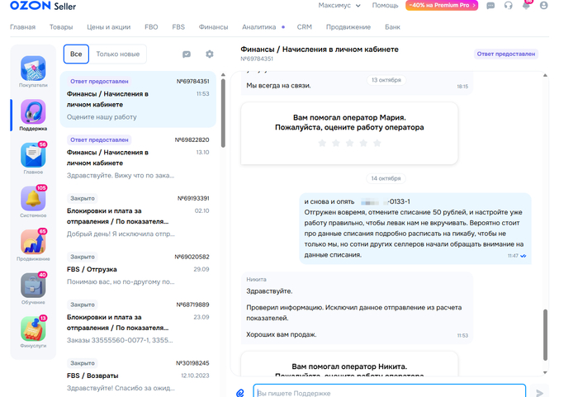Viewport: 578px width, 397px height.
Task: Select the Поддержка headset icon in sidebar
Action: tap(33, 115)
